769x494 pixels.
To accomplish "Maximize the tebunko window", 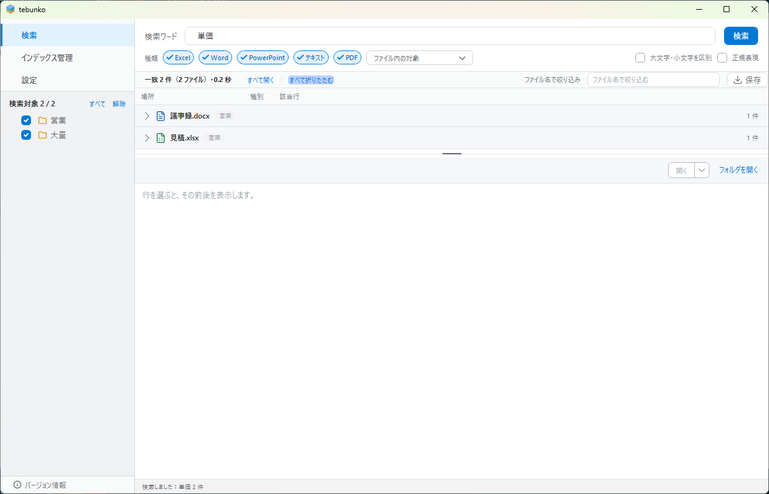I will (727, 9).
